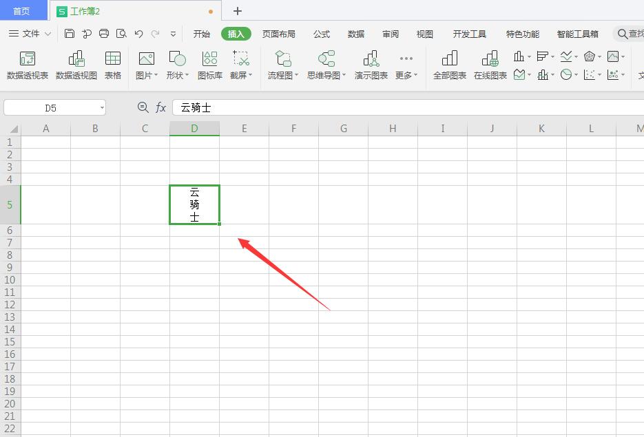Browse Online Charts (在线图表)
Image resolution: width=644 pixels, height=437 pixels.
point(490,64)
